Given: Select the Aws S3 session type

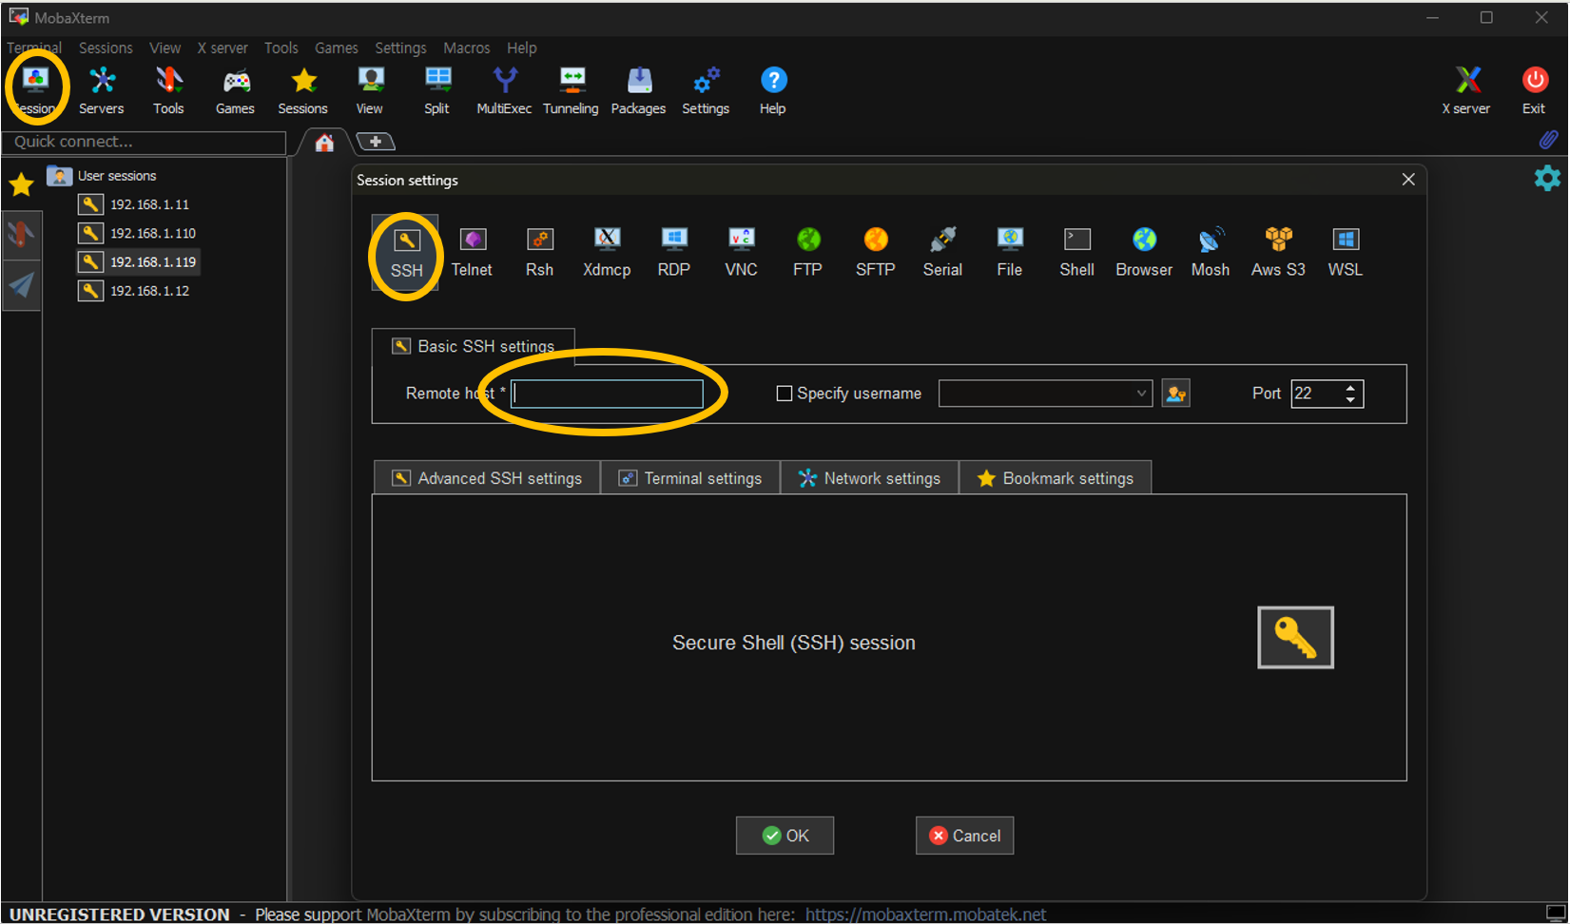Looking at the screenshot, I should [1278, 253].
